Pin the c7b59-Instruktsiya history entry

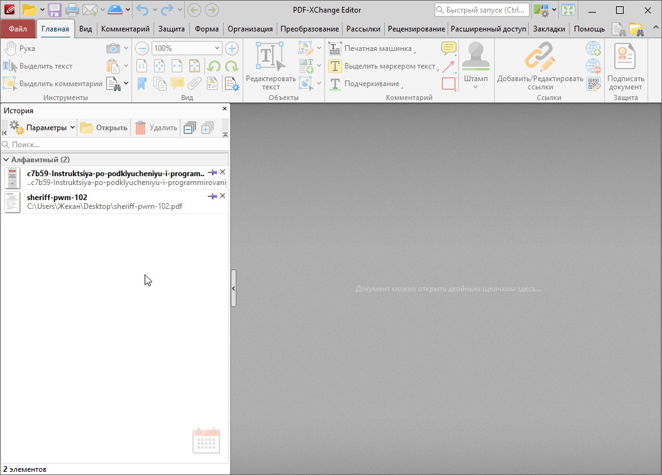tap(212, 172)
